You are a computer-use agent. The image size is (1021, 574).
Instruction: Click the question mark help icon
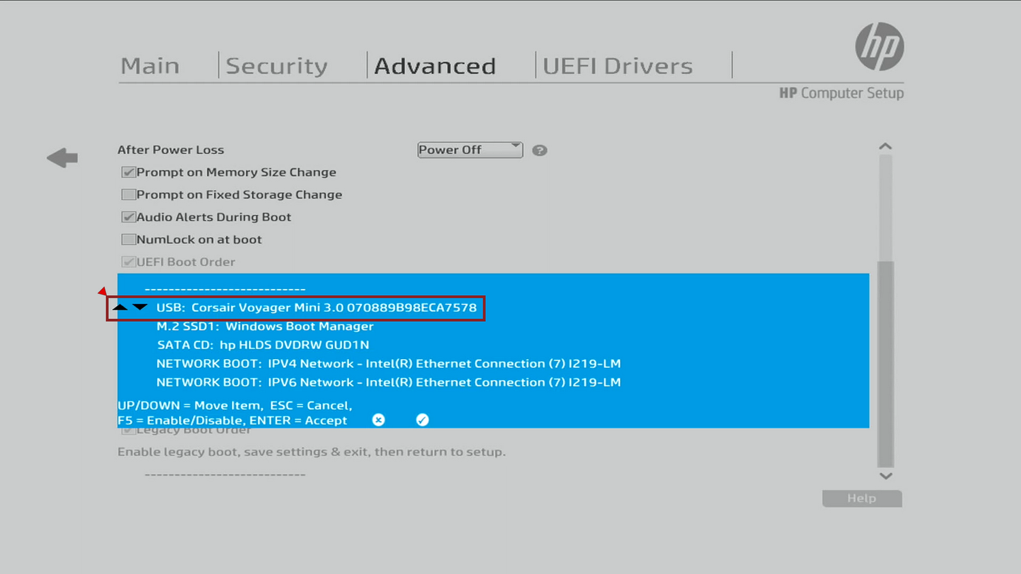pos(539,150)
